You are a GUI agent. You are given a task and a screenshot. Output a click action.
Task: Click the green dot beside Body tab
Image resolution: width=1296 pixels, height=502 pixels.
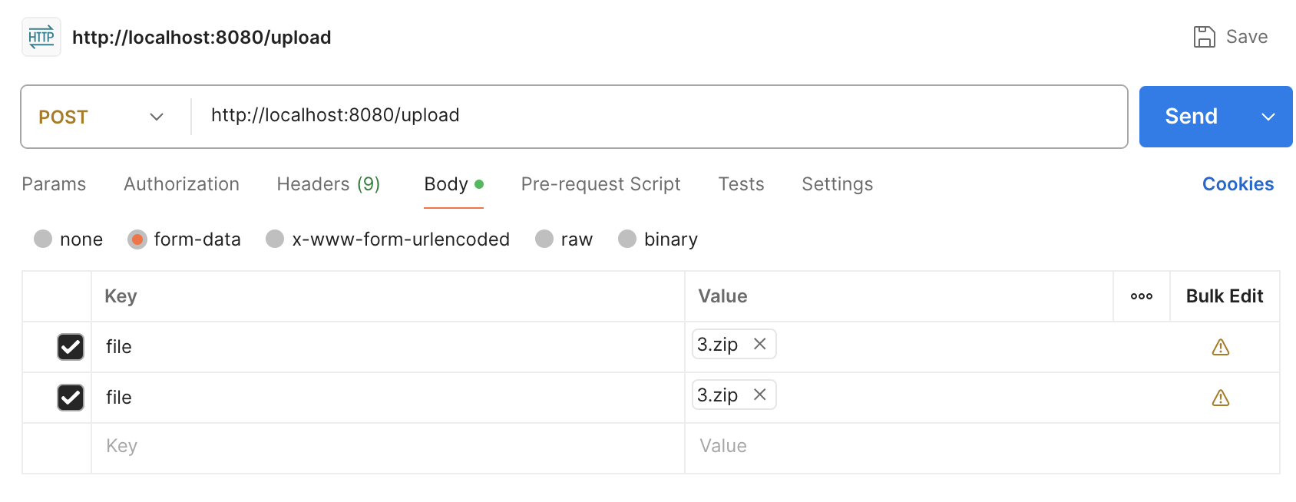tap(479, 184)
